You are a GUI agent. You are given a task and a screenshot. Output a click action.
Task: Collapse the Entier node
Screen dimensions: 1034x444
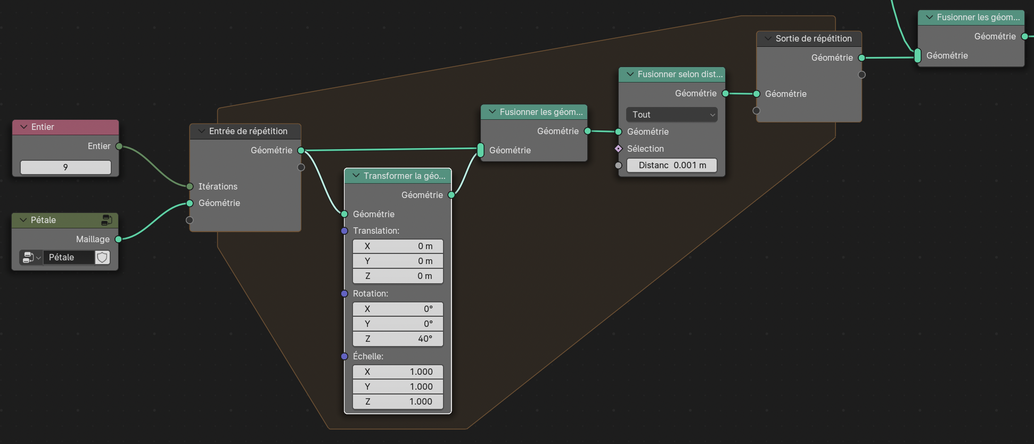coord(23,127)
